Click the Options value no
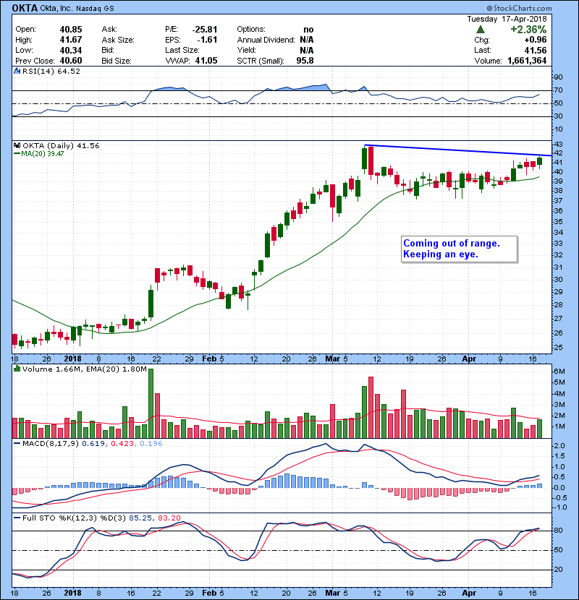This screenshot has height=600, width=579. [308, 30]
